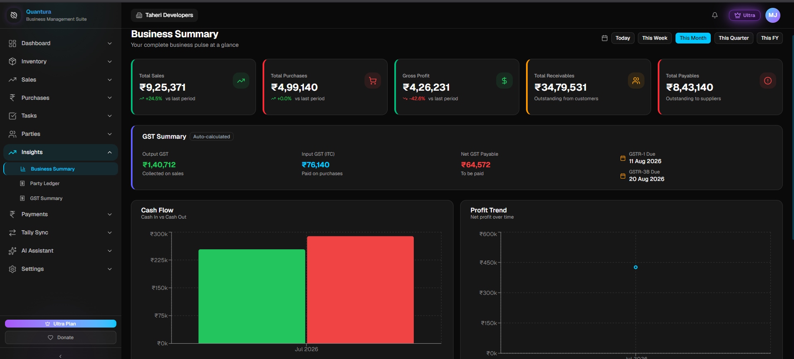Click the Settings gear icon
Viewport: 794px width, 359px height.
pos(12,269)
